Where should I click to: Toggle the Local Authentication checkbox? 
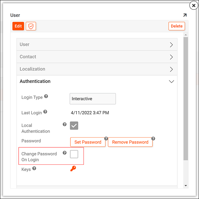(x=74, y=126)
